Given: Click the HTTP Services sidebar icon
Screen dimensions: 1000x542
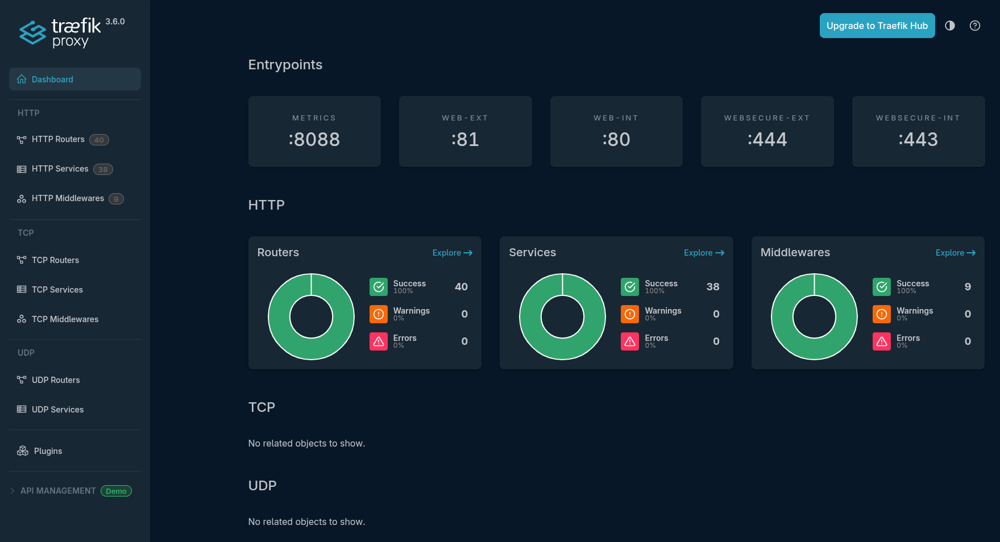Looking at the screenshot, I should click(x=22, y=169).
